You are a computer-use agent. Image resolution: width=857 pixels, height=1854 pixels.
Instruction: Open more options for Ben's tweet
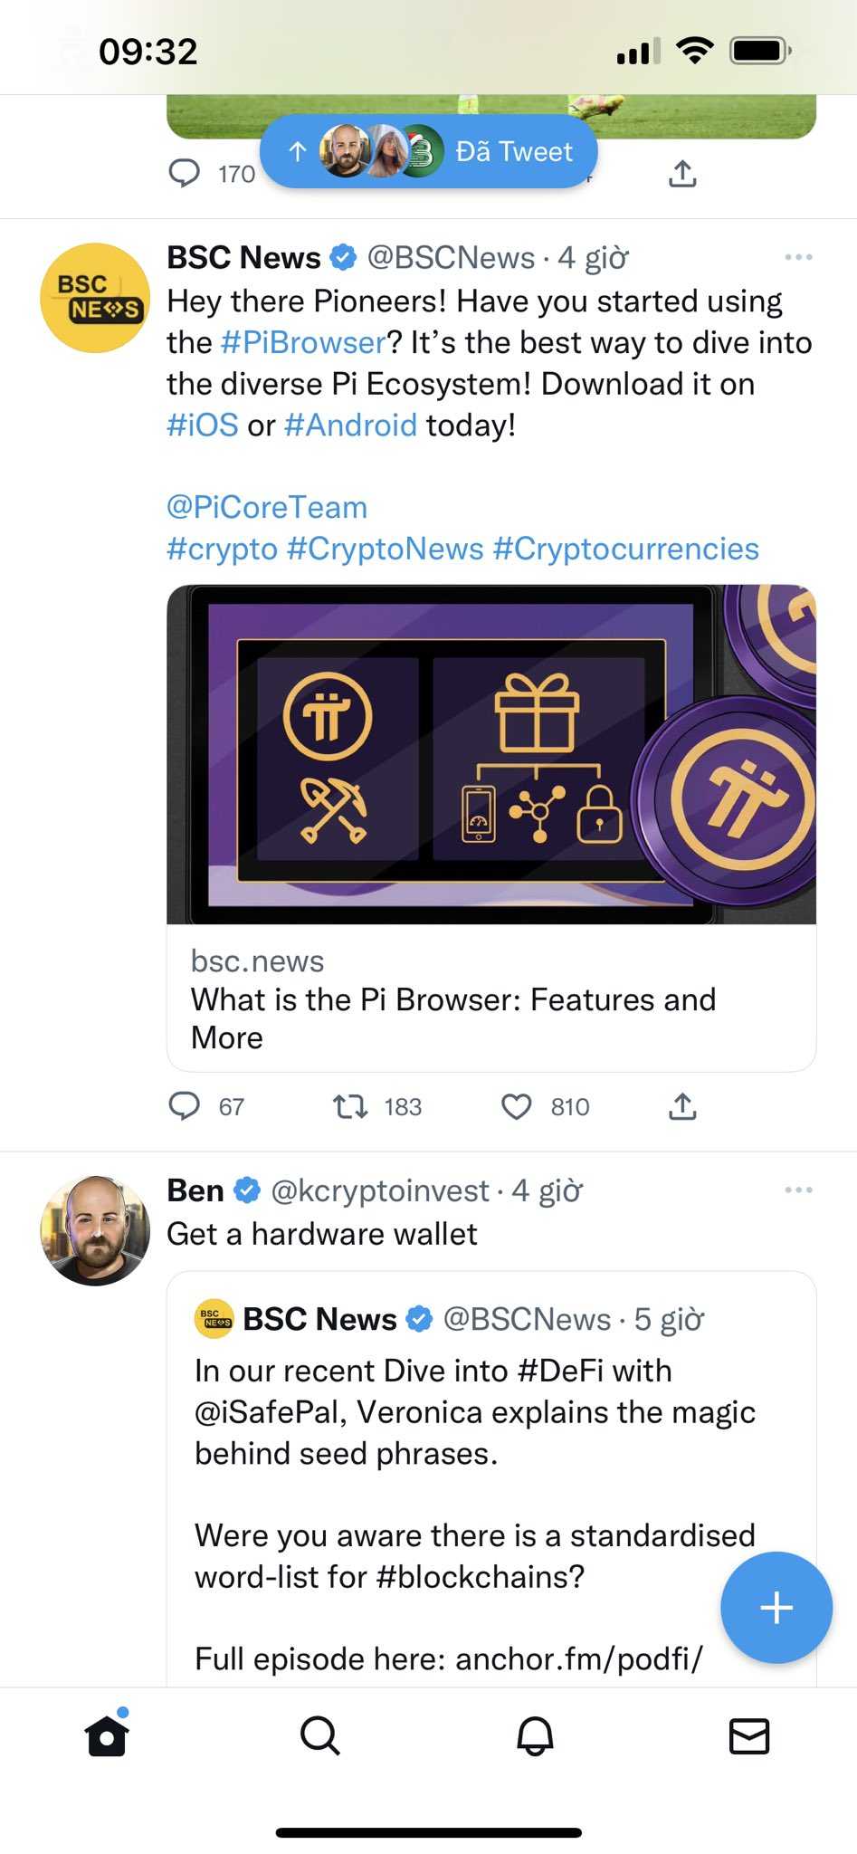pyautogui.click(x=798, y=1190)
